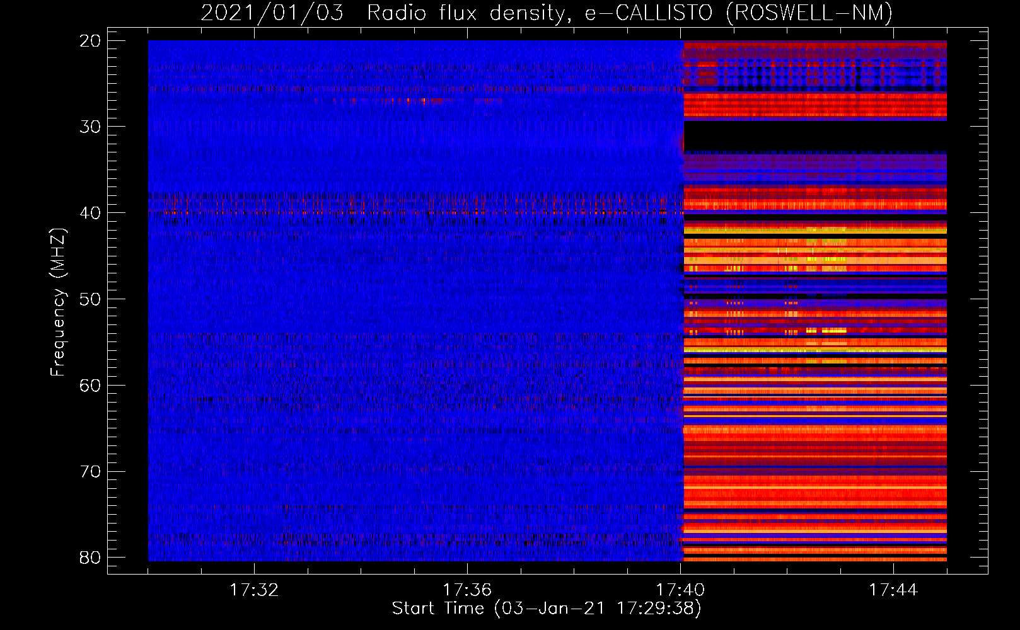Click the 17:44 time tick label
This screenshot has height=630, width=1020.
click(893, 590)
